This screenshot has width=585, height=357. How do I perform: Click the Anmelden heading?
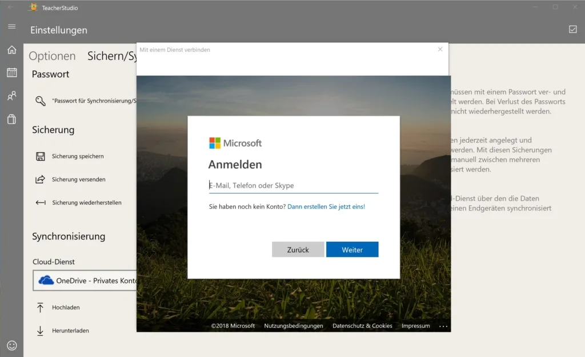(x=235, y=165)
